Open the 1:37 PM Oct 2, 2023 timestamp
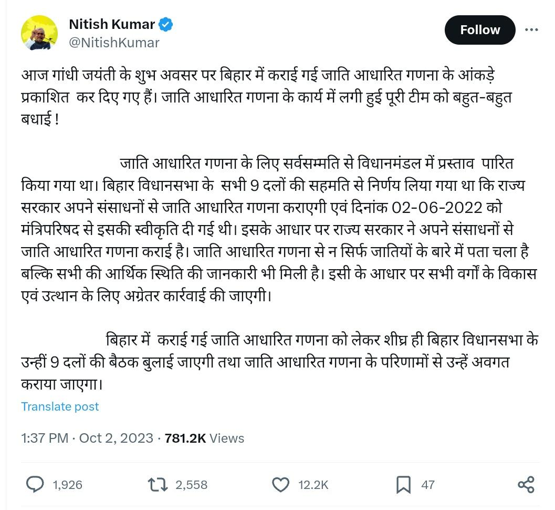The image size is (555, 510). tap(87, 438)
